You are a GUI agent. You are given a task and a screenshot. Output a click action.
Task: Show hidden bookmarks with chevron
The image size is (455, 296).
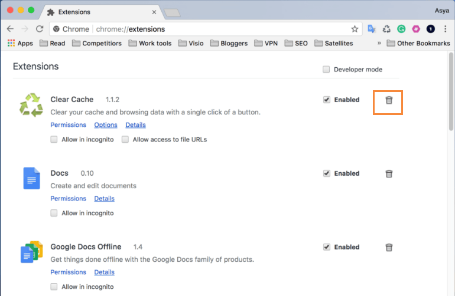tap(379, 43)
